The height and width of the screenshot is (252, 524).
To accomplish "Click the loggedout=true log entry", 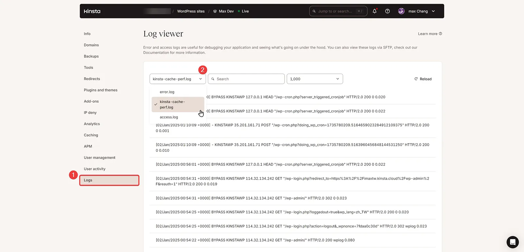I will click(x=292, y=212).
